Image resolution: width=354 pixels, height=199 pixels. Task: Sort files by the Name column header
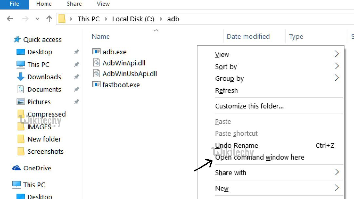[101, 37]
